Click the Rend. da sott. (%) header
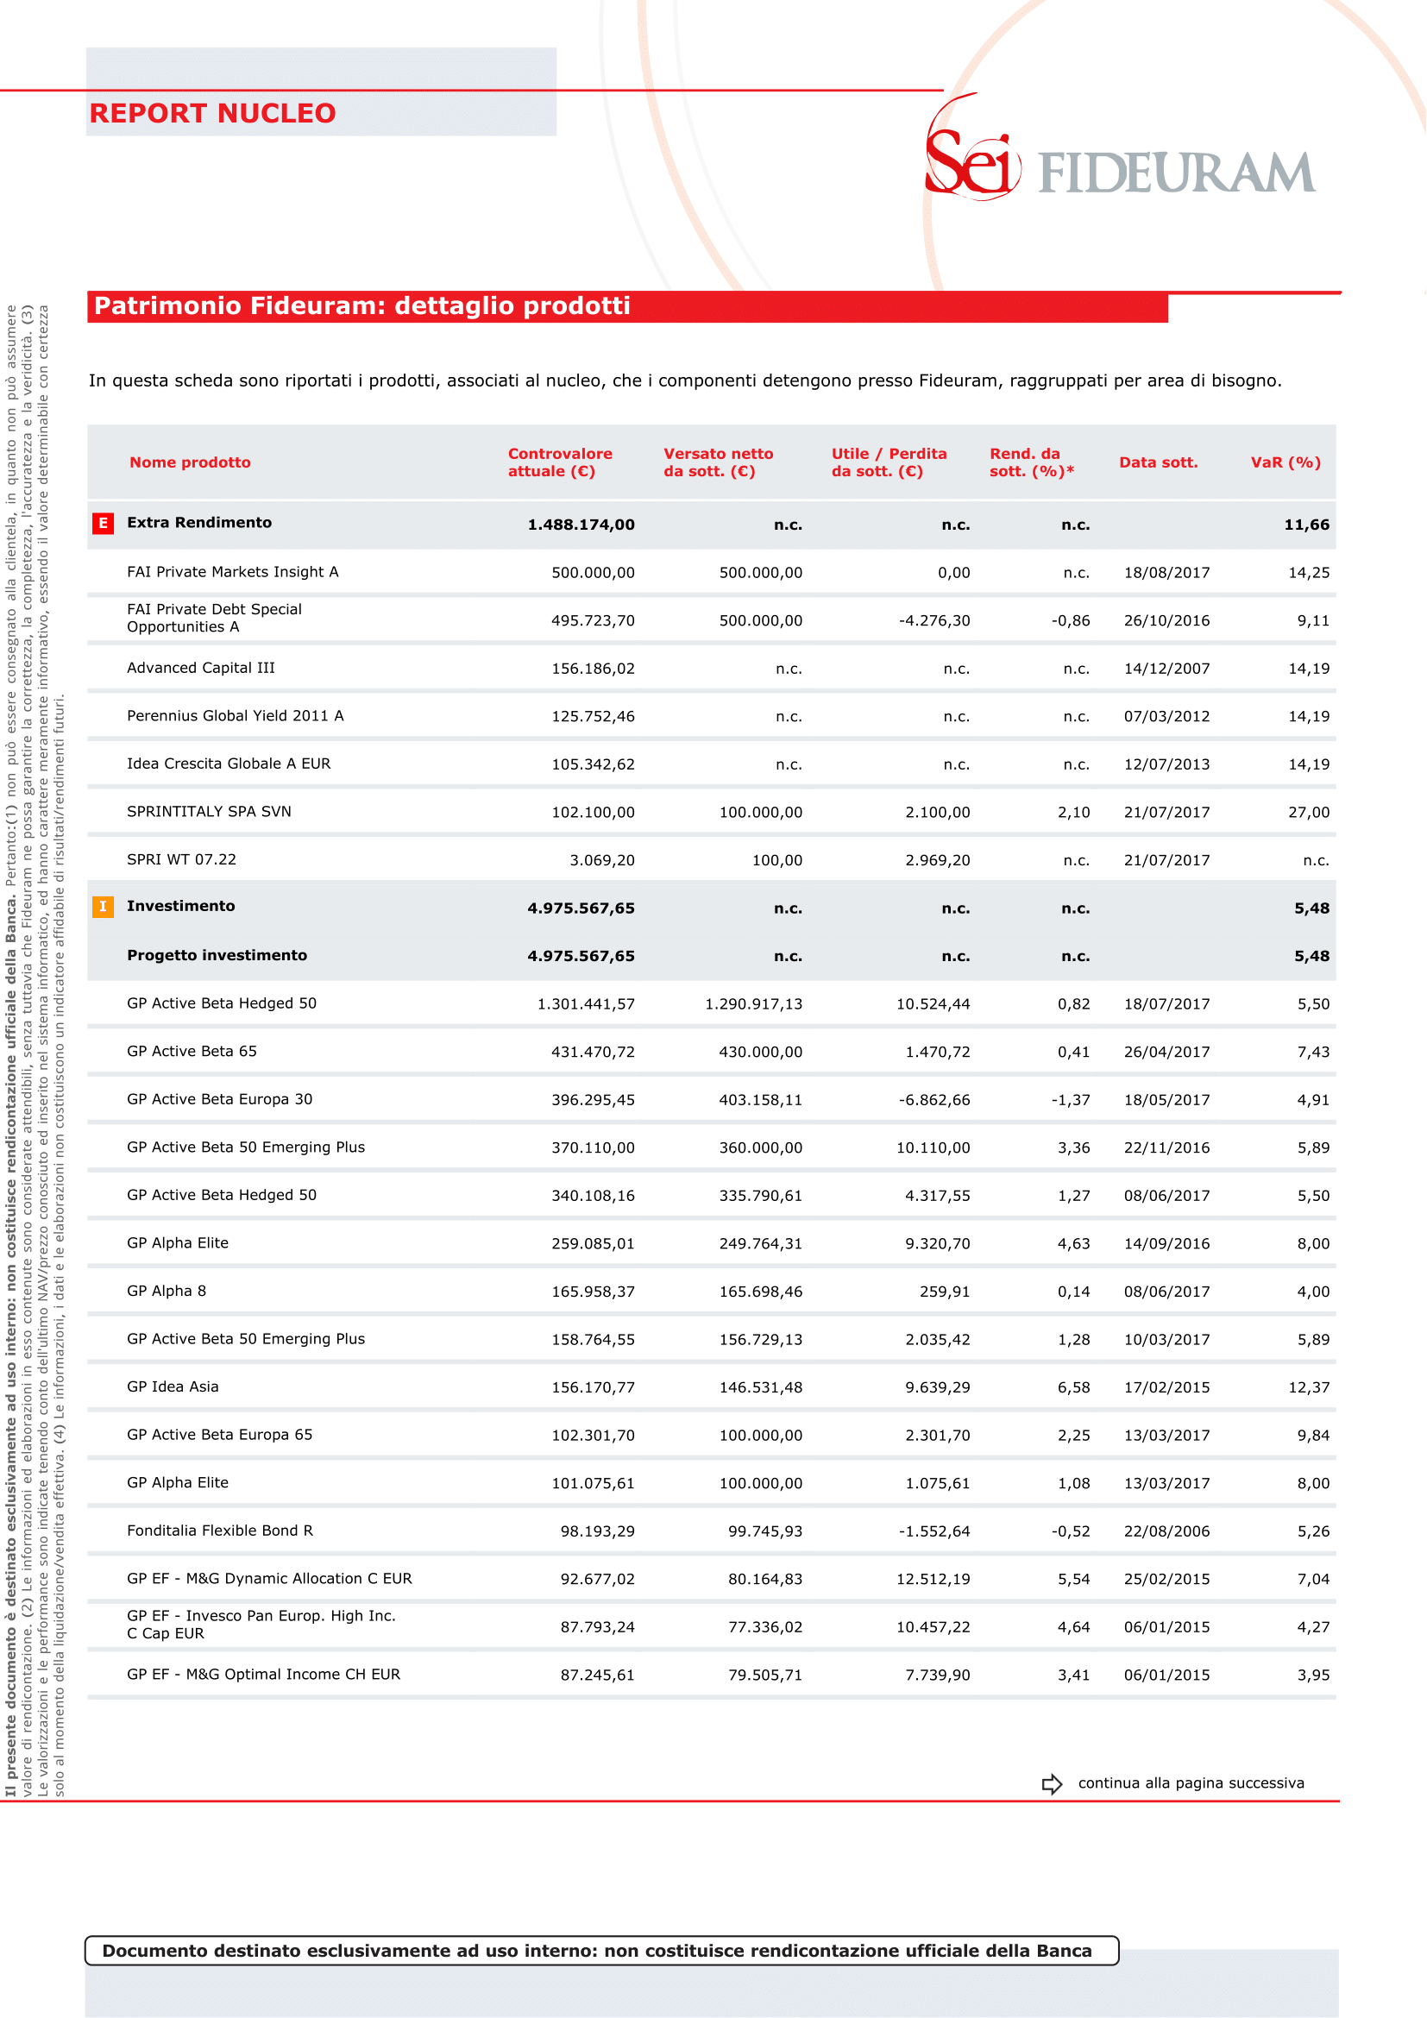The width and height of the screenshot is (1427, 2018). pos(1032,462)
